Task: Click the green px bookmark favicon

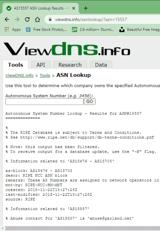Action: point(74,30)
